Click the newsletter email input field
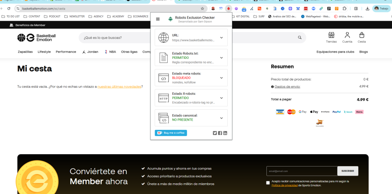 pos(302,171)
